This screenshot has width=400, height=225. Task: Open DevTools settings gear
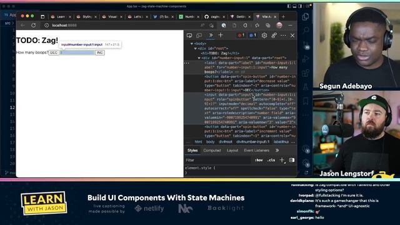pyautogui.click(x=264, y=36)
